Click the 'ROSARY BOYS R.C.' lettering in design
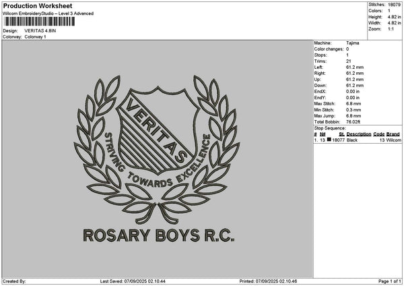This screenshot has width=404, height=286. [x=159, y=235]
